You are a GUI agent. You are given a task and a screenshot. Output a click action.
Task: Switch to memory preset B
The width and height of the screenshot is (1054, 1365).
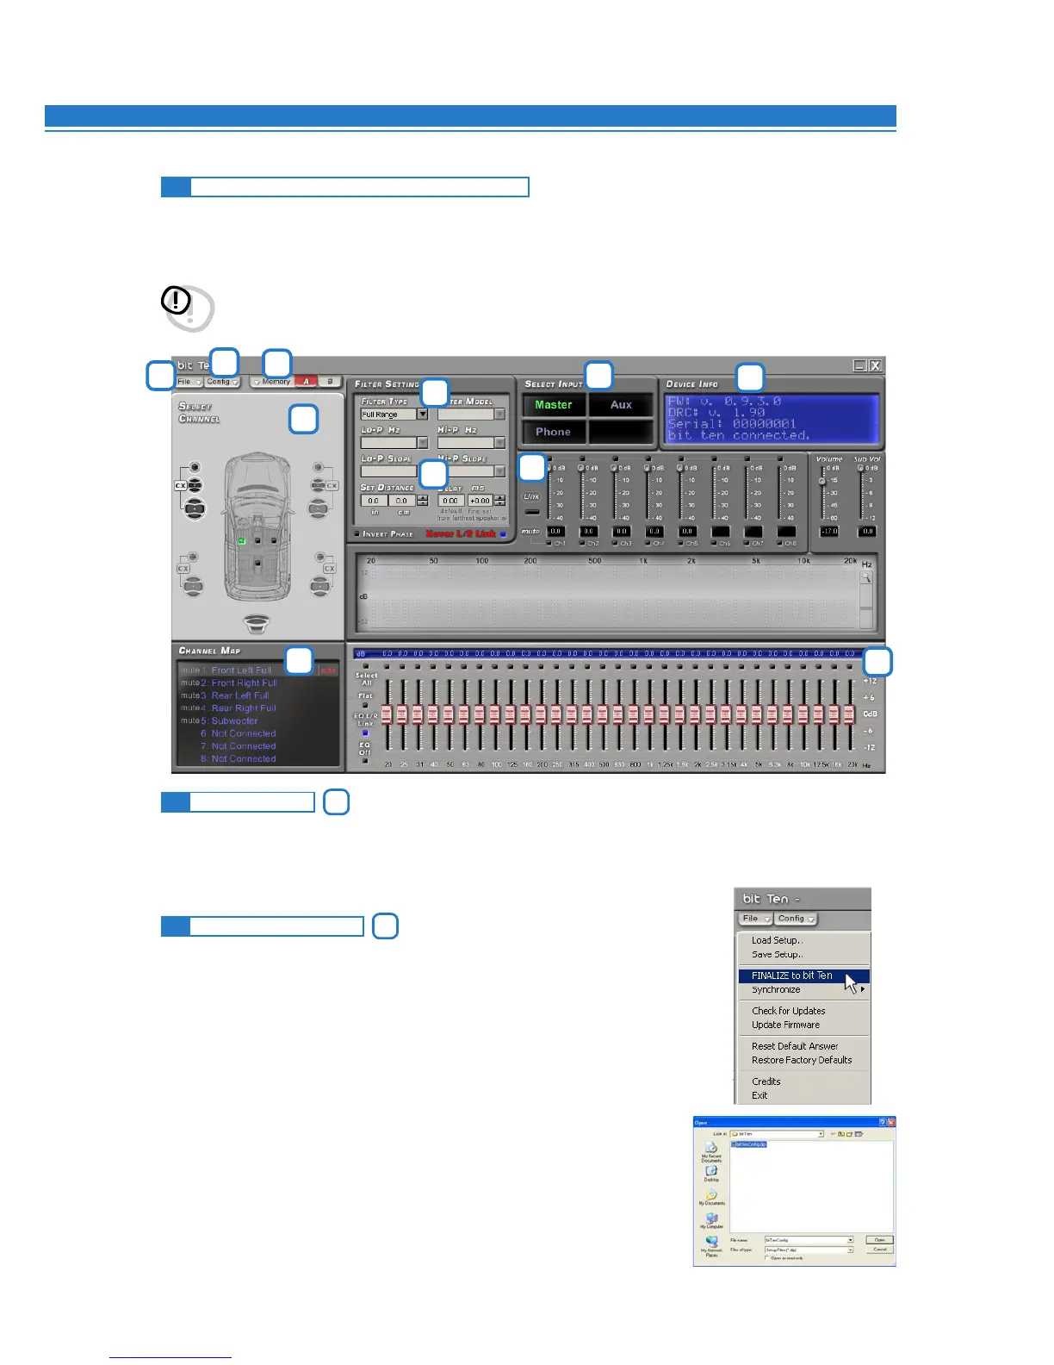click(330, 382)
